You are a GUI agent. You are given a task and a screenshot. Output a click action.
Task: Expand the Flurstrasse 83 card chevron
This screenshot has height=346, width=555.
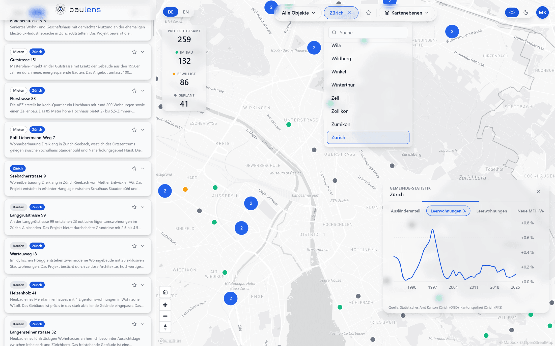[x=143, y=91]
